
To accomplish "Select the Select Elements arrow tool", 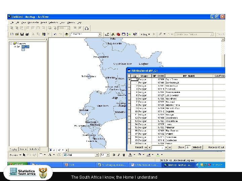I will point(24,155).
